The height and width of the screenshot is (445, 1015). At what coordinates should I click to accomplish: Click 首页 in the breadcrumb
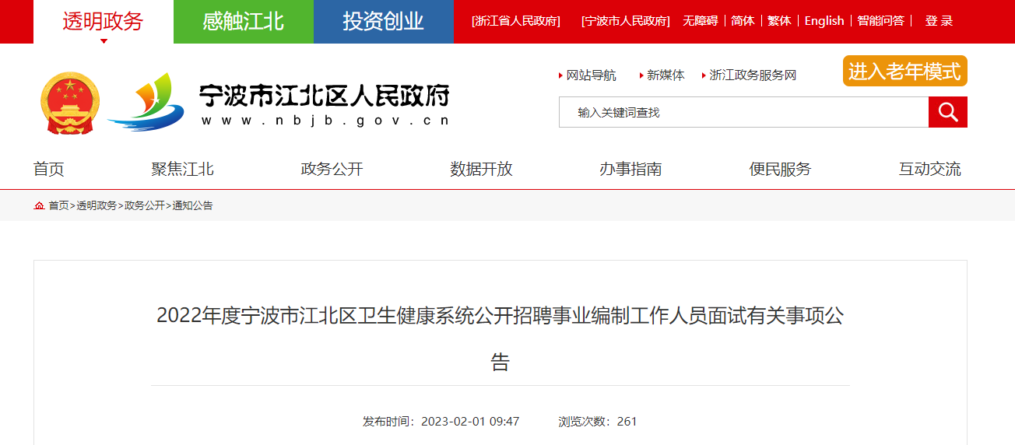[x=58, y=205]
